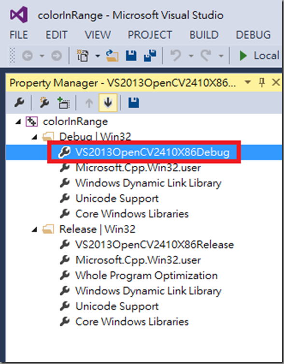
Task: Select the Release | Win32 configuration folder
Action: click(x=97, y=229)
